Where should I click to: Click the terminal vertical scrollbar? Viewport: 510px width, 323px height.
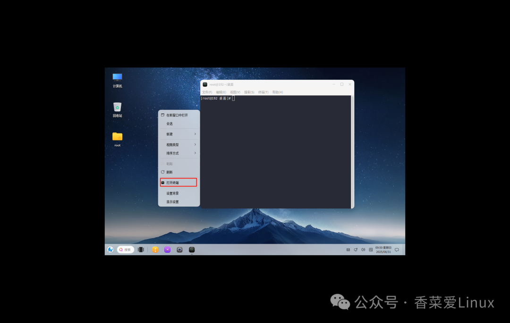coord(352,152)
